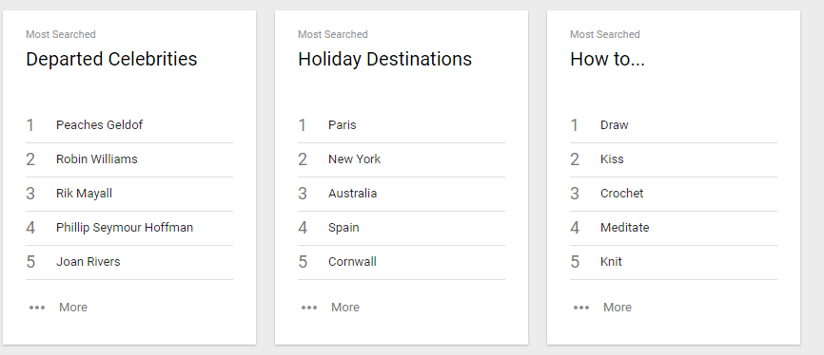Select Phillip Seymour Hoffman entry

pyautogui.click(x=129, y=228)
